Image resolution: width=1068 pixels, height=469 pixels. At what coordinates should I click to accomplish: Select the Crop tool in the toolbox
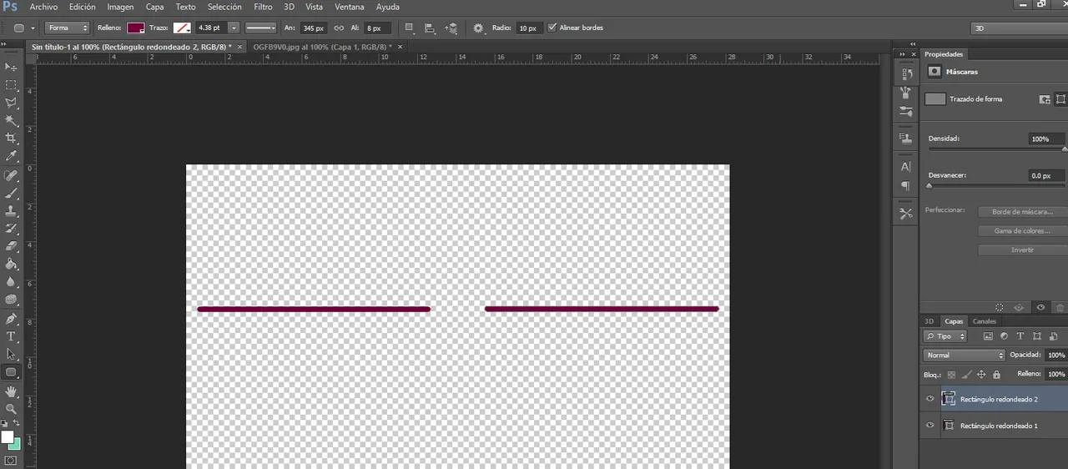[x=12, y=138]
